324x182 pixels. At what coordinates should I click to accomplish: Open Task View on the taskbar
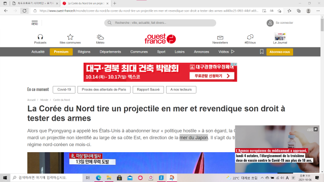tap(88, 177)
